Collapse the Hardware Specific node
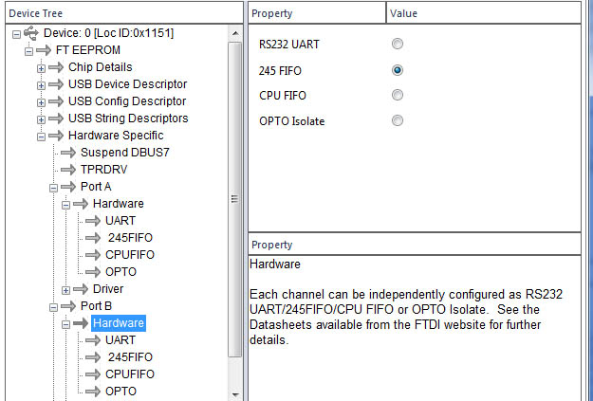This screenshot has height=401, width=593. point(41,137)
